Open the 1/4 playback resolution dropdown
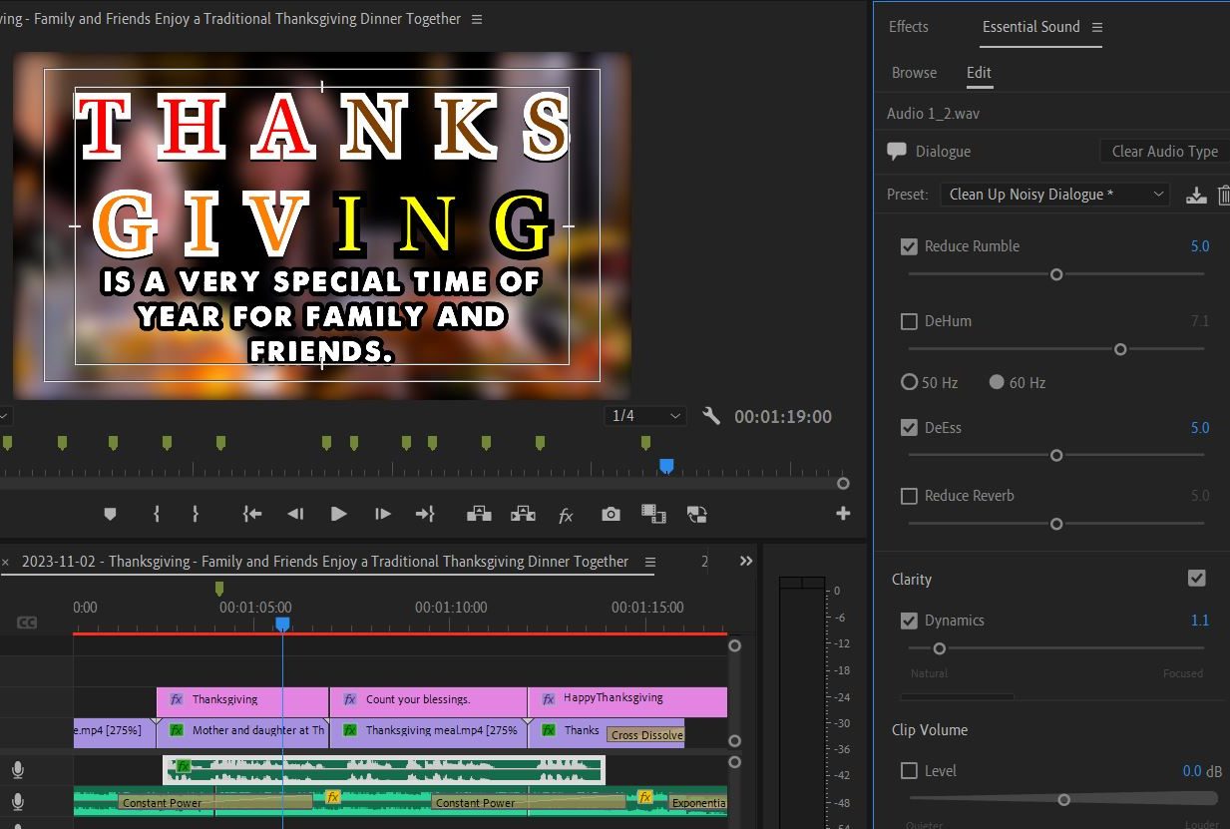The height and width of the screenshot is (829, 1230). pos(645,416)
